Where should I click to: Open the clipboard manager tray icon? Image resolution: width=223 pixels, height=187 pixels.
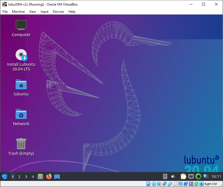[x=183, y=176]
